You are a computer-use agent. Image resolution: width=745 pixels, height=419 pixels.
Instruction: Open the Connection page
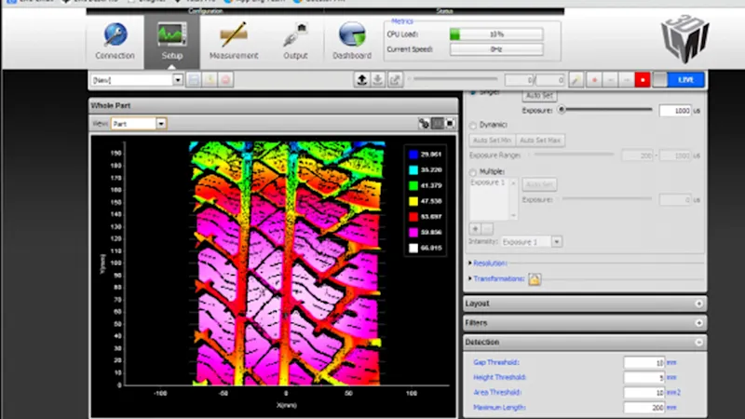115,41
